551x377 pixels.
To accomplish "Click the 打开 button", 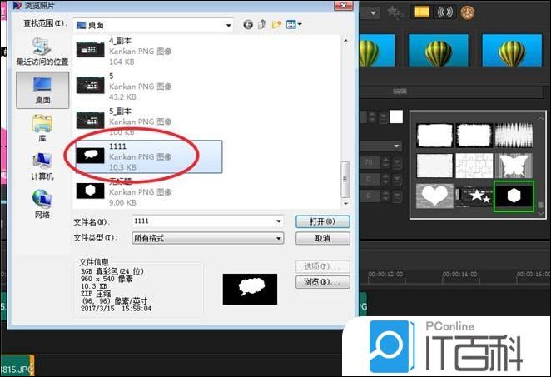I will (323, 221).
